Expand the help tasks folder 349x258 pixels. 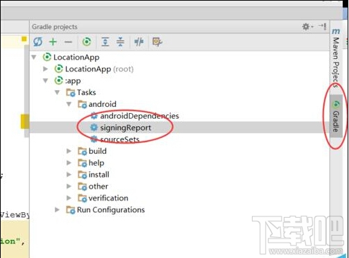pos(69,163)
